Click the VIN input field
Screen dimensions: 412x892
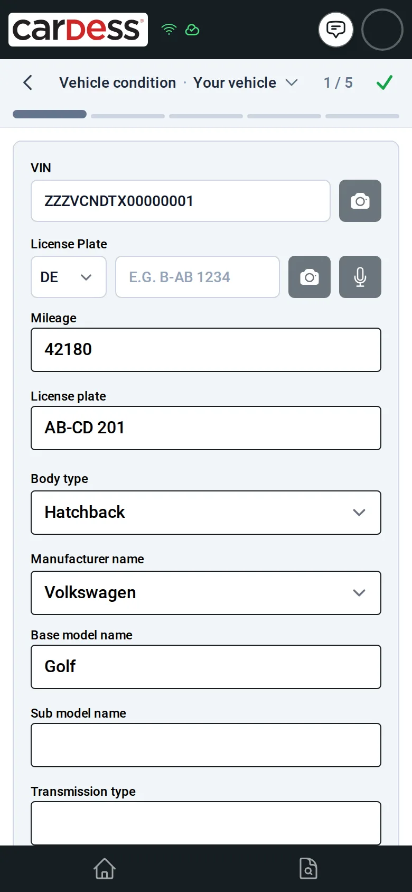click(x=181, y=201)
